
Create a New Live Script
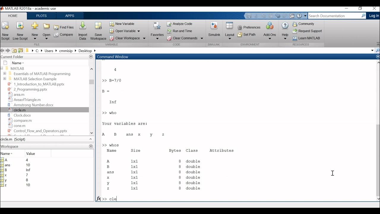(x=20, y=31)
